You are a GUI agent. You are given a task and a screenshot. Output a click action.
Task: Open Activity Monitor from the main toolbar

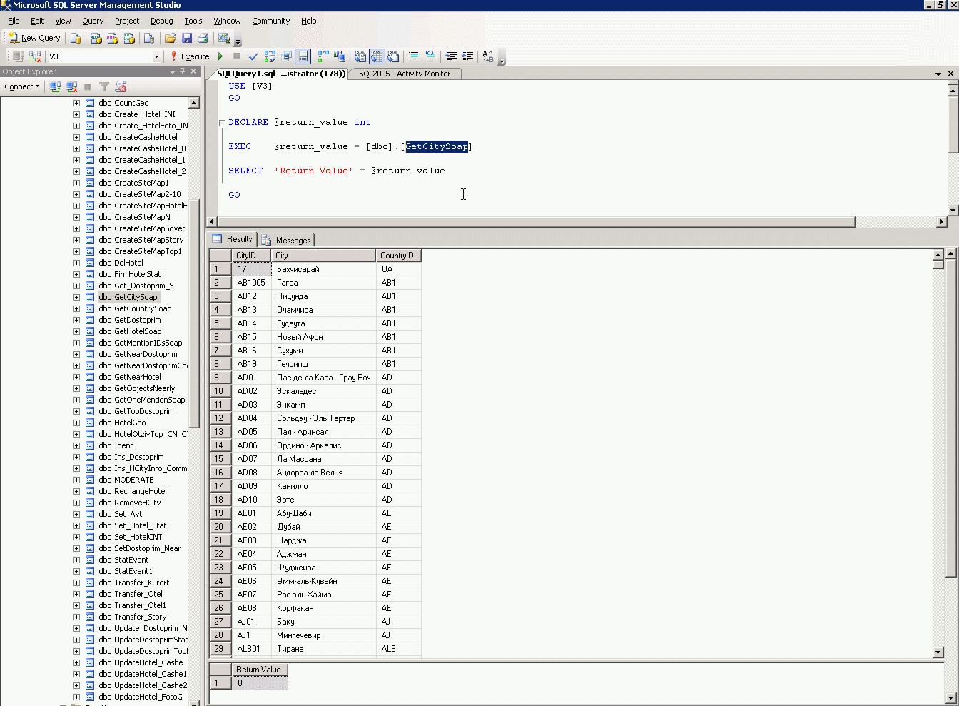tap(224, 38)
